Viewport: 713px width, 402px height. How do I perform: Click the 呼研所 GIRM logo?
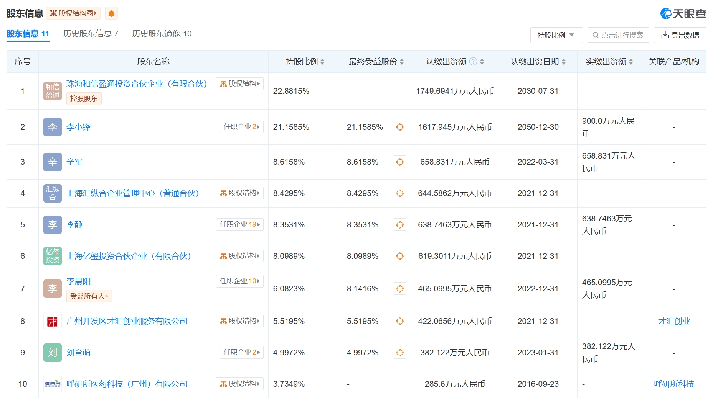(53, 384)
